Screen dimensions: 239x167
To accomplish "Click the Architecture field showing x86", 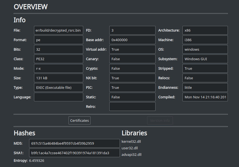I will click(205, 30).
